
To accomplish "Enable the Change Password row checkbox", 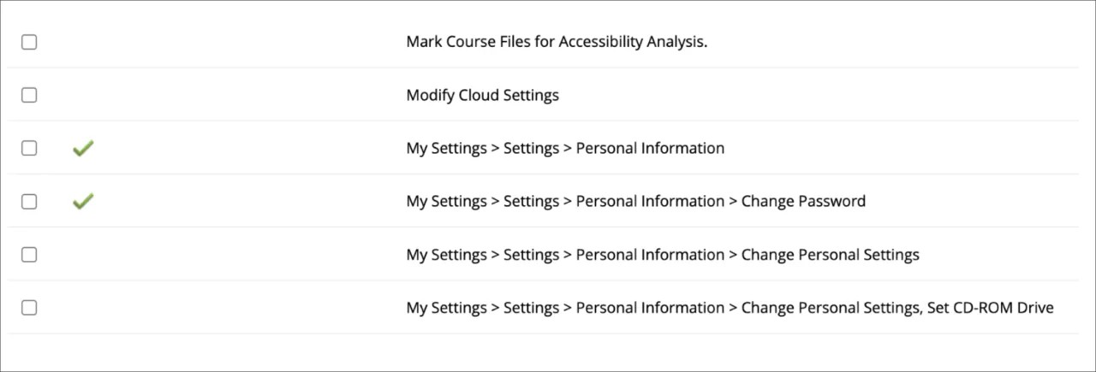I will coord(29,201).
